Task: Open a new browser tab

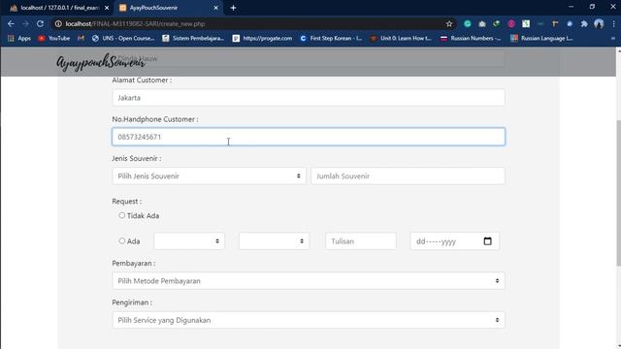Action: pos(233,8)
